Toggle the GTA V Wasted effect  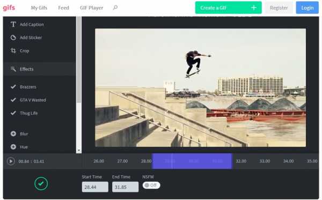(28, 100)
